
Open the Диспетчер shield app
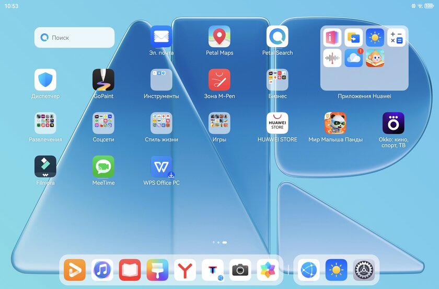click(x=45, y=80)
